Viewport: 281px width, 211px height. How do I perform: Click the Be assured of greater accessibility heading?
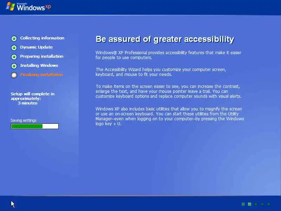(165, 39)
